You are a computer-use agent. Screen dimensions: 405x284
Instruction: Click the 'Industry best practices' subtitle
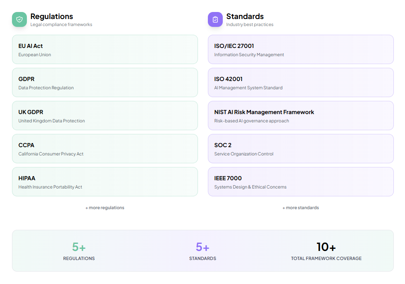click(250, 25)
